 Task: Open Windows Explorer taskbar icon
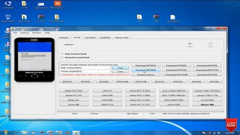[24, 133]
